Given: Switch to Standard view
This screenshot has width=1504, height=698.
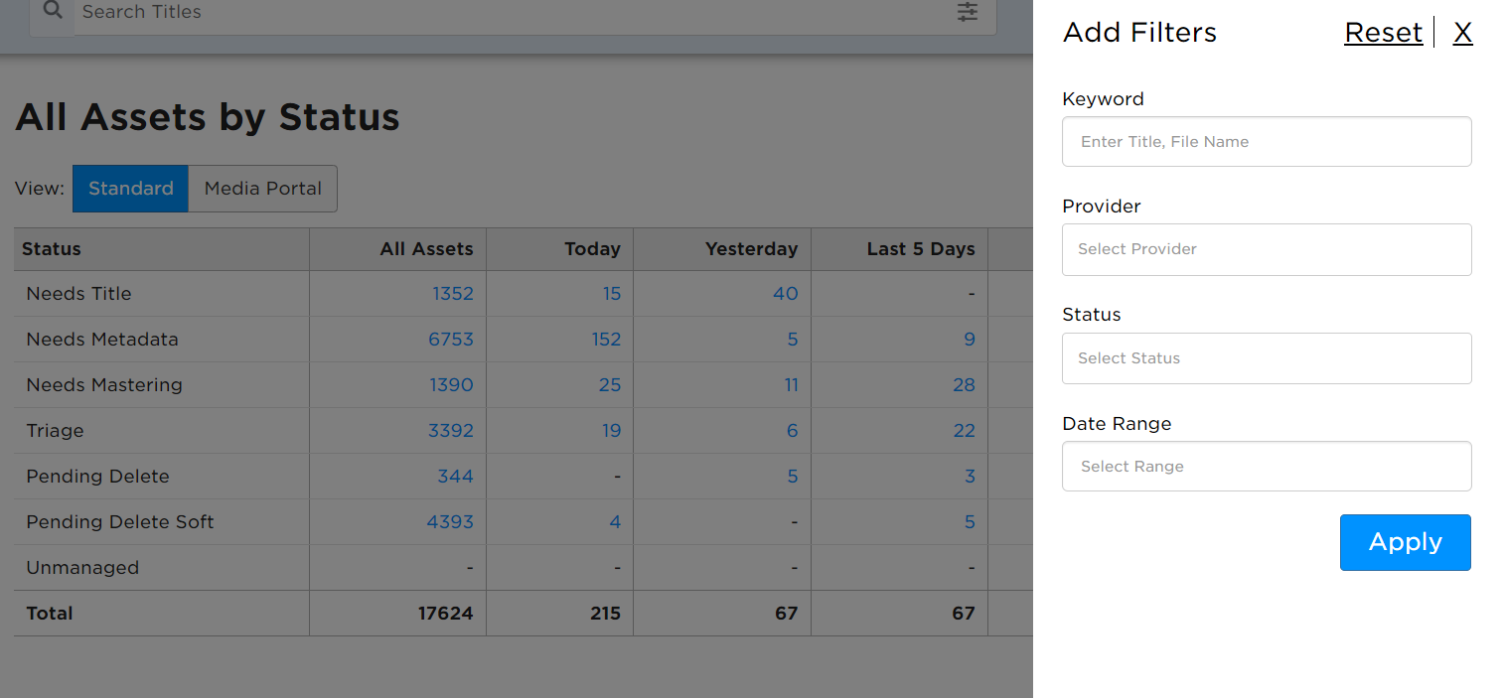Looking at the screenshot, I should (130, 189).
